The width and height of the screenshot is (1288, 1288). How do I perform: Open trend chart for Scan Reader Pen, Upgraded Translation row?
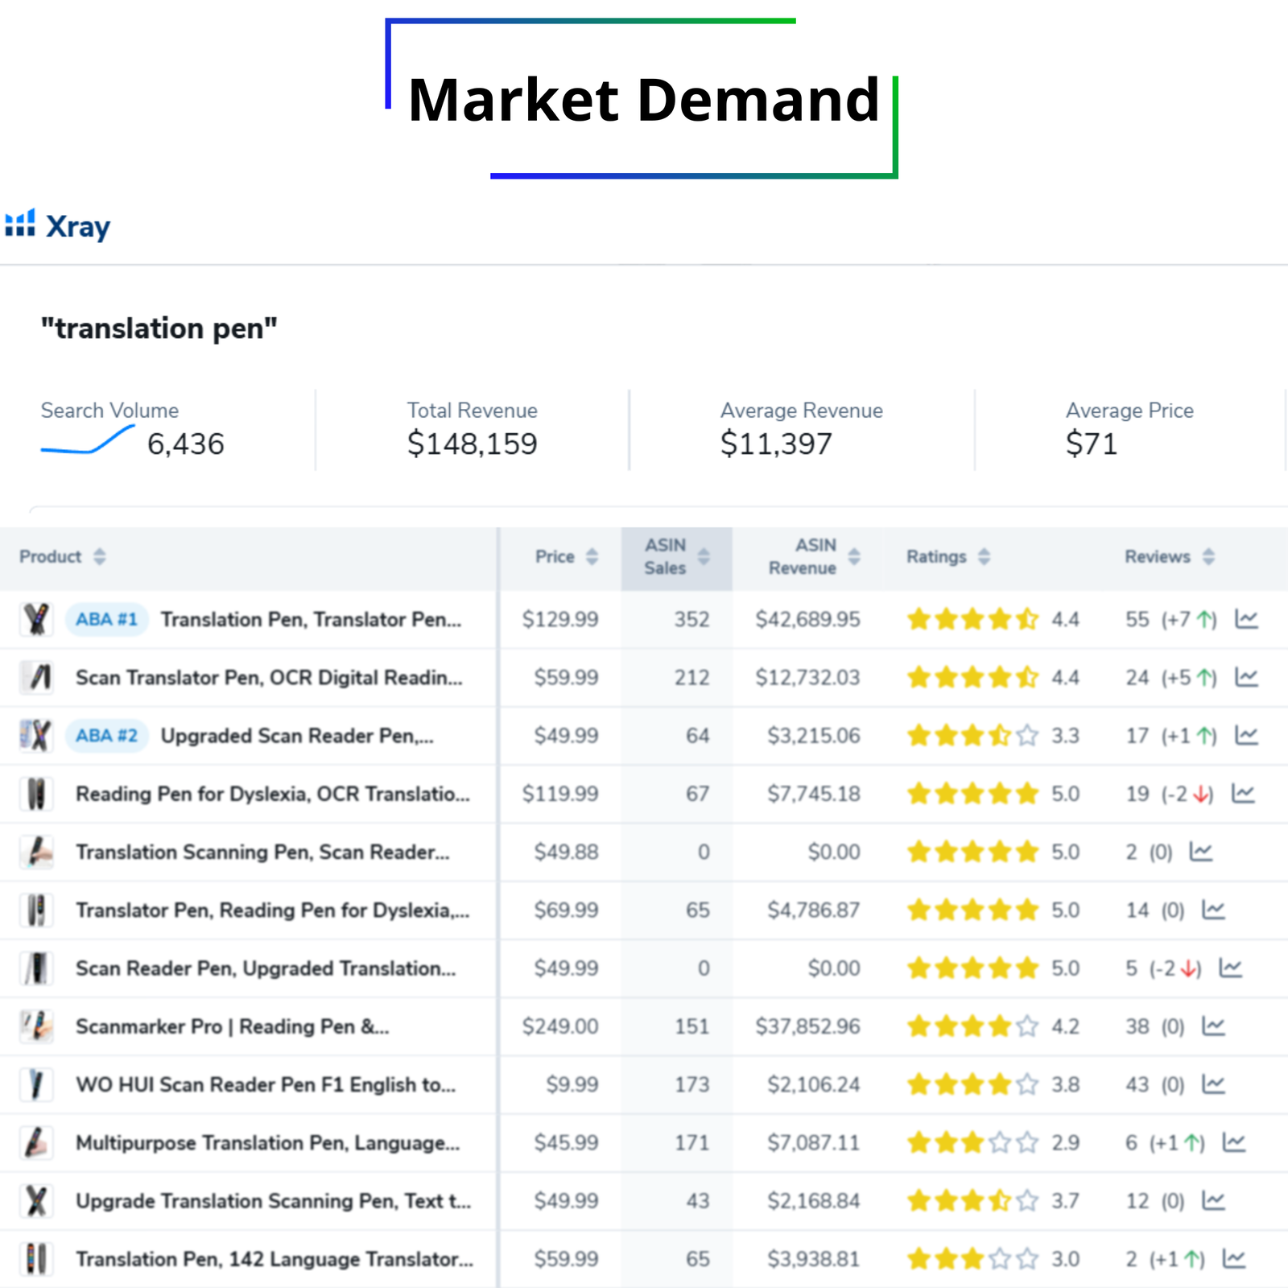(x=1231, y=968)
